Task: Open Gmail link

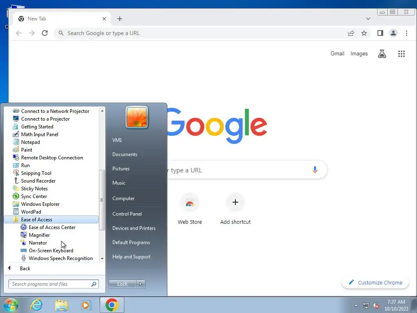Action: coord(337,53)
